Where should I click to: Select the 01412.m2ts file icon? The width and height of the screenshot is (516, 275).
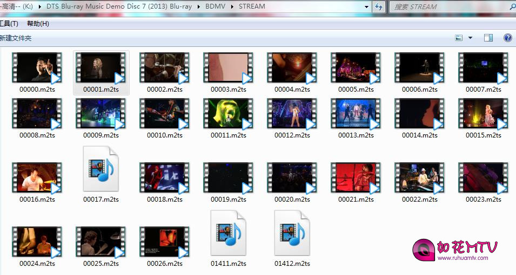292,233
